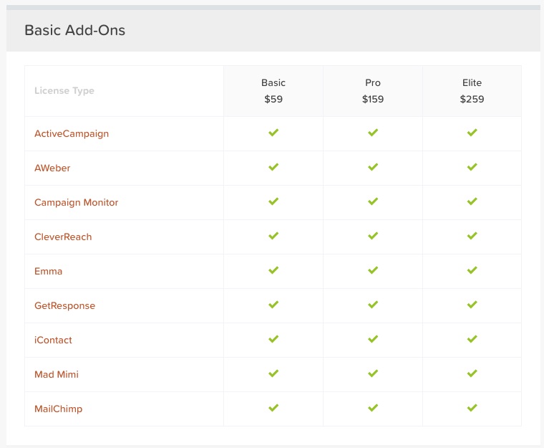Click the Emma checkmark under Elite

(x=472, y=270)
